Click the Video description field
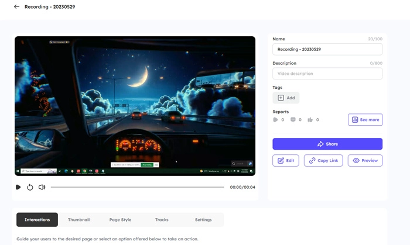This screenshot has height=245, width=410. pyautogui.click(x=327, y=74)
